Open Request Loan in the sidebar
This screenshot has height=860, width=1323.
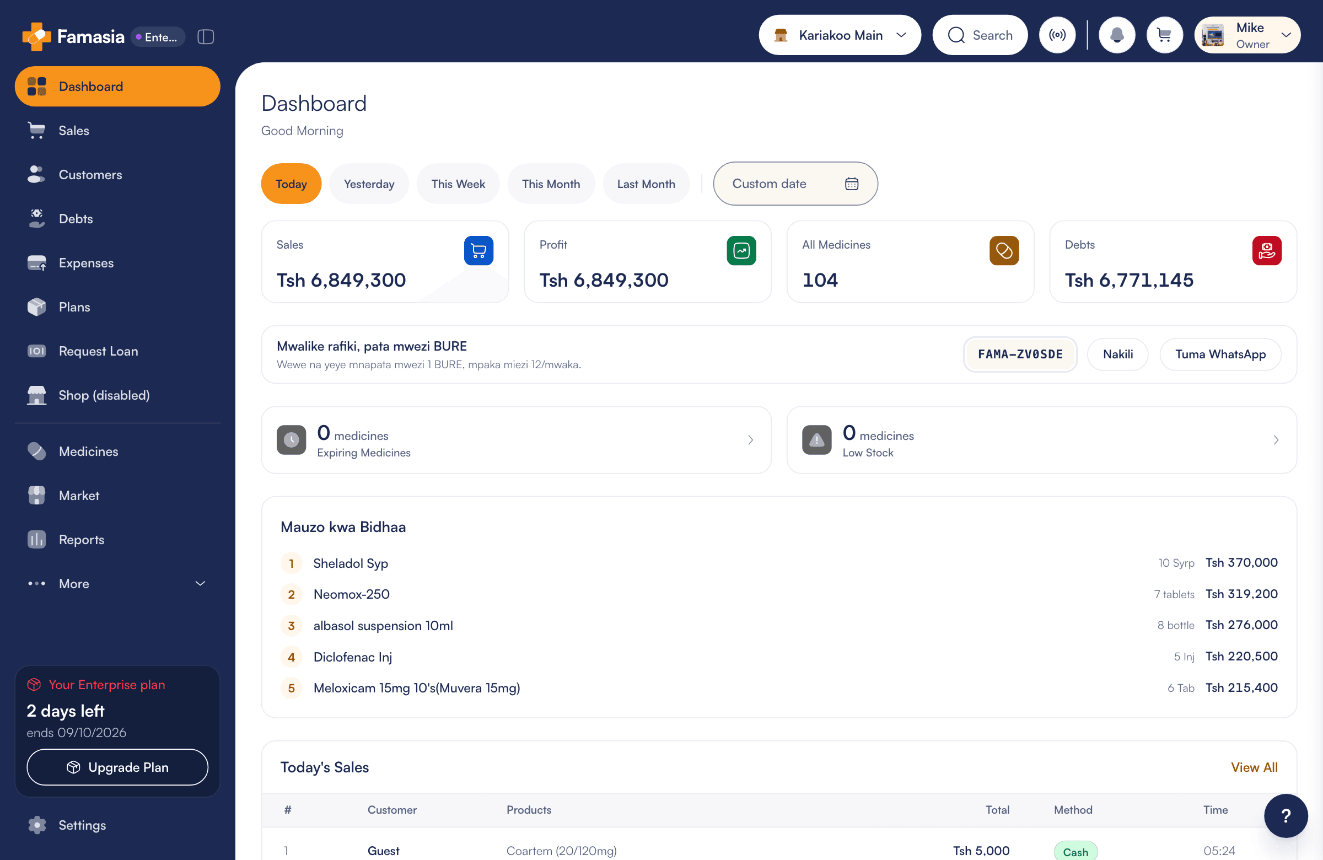tap(117, 351)
